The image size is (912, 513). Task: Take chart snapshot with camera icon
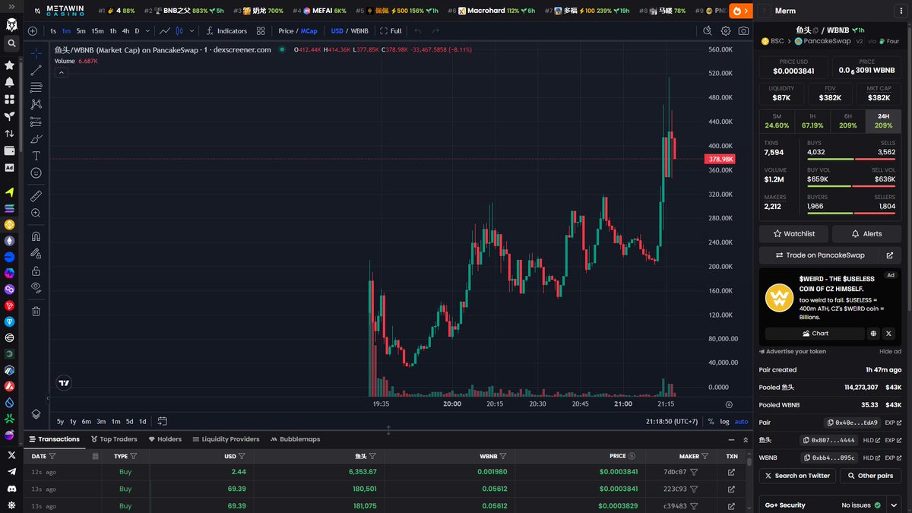click(x=743, y=31)
